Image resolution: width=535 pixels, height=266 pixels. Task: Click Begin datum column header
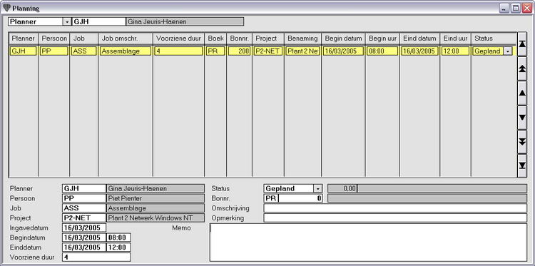pos(344,39)
